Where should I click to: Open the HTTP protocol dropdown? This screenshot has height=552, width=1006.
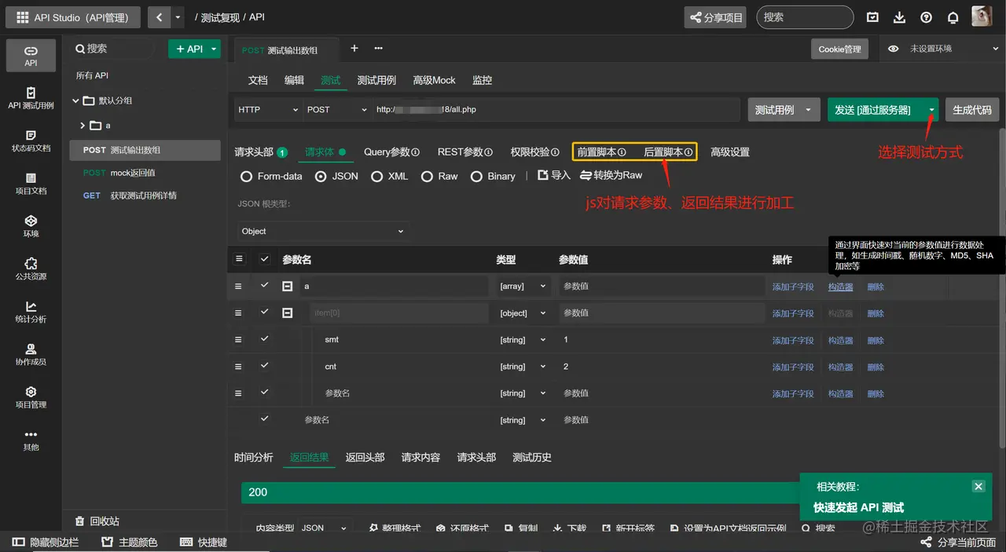pyautogui.click(x=267, y=110)
